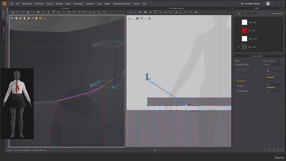Open the 3D Garment menu
The width and height of the screenshot is (286, 161).
point(27,4)
